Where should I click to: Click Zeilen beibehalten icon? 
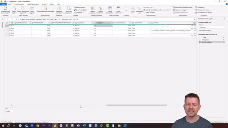(x=110, y=8)
